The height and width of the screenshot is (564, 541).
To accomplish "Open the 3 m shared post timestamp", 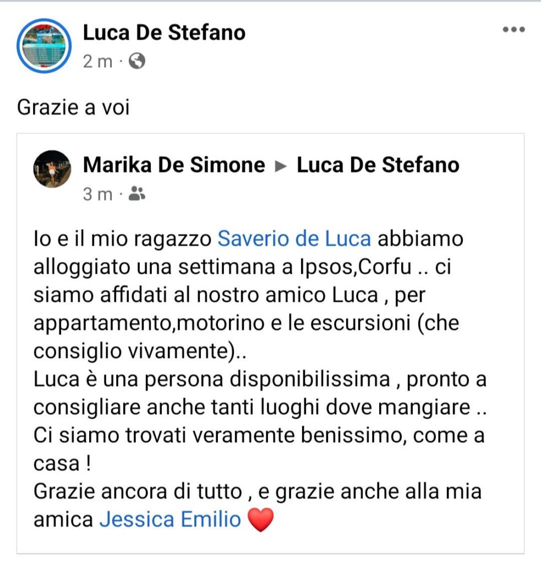I will pyautogui.click(x=97, y=194).
